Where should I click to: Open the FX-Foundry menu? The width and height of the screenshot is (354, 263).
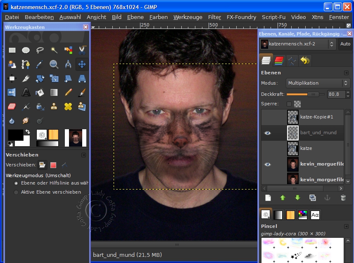click(x=241, y=17)
